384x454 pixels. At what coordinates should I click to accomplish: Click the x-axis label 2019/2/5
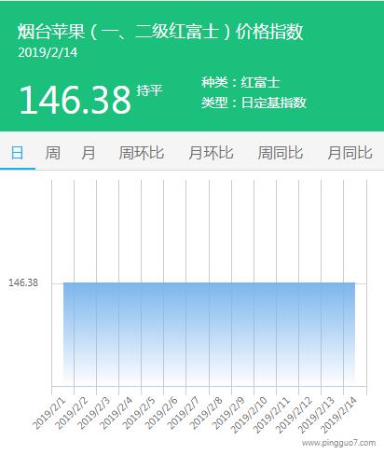(x=139, y=414)
